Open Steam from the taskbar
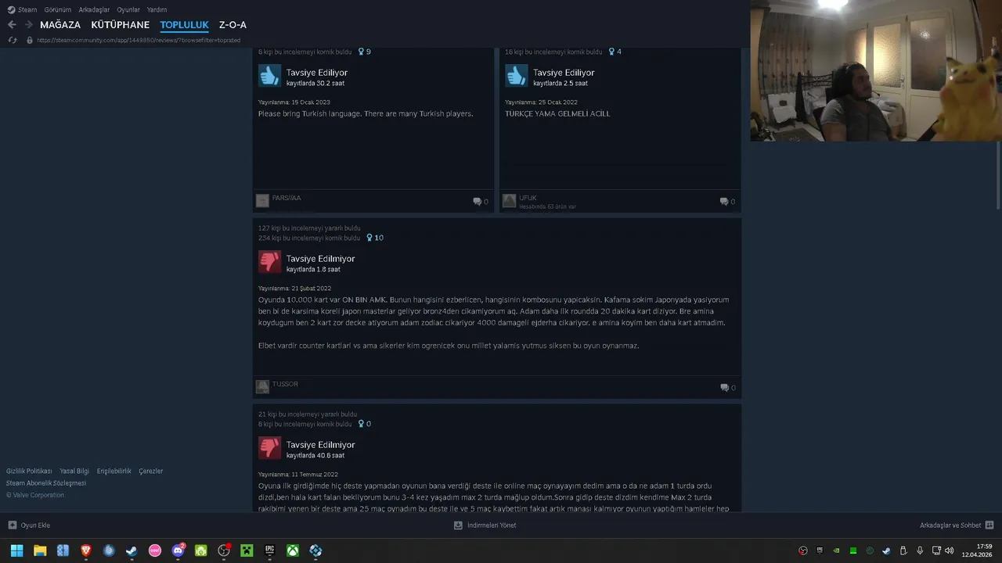Image resolution: width=1002 pixels, height=563 pixels. point(132,550)
